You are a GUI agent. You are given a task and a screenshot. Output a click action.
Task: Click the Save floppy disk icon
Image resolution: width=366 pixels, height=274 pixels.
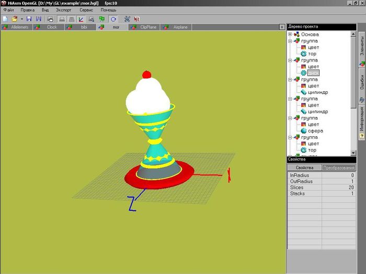point(29,19)
